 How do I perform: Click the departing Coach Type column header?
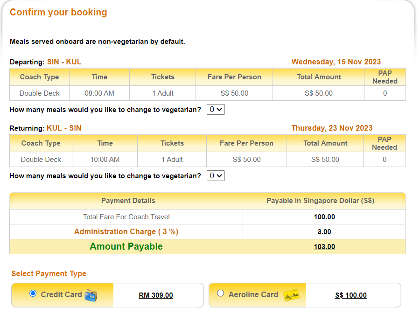tap(40, 77)
